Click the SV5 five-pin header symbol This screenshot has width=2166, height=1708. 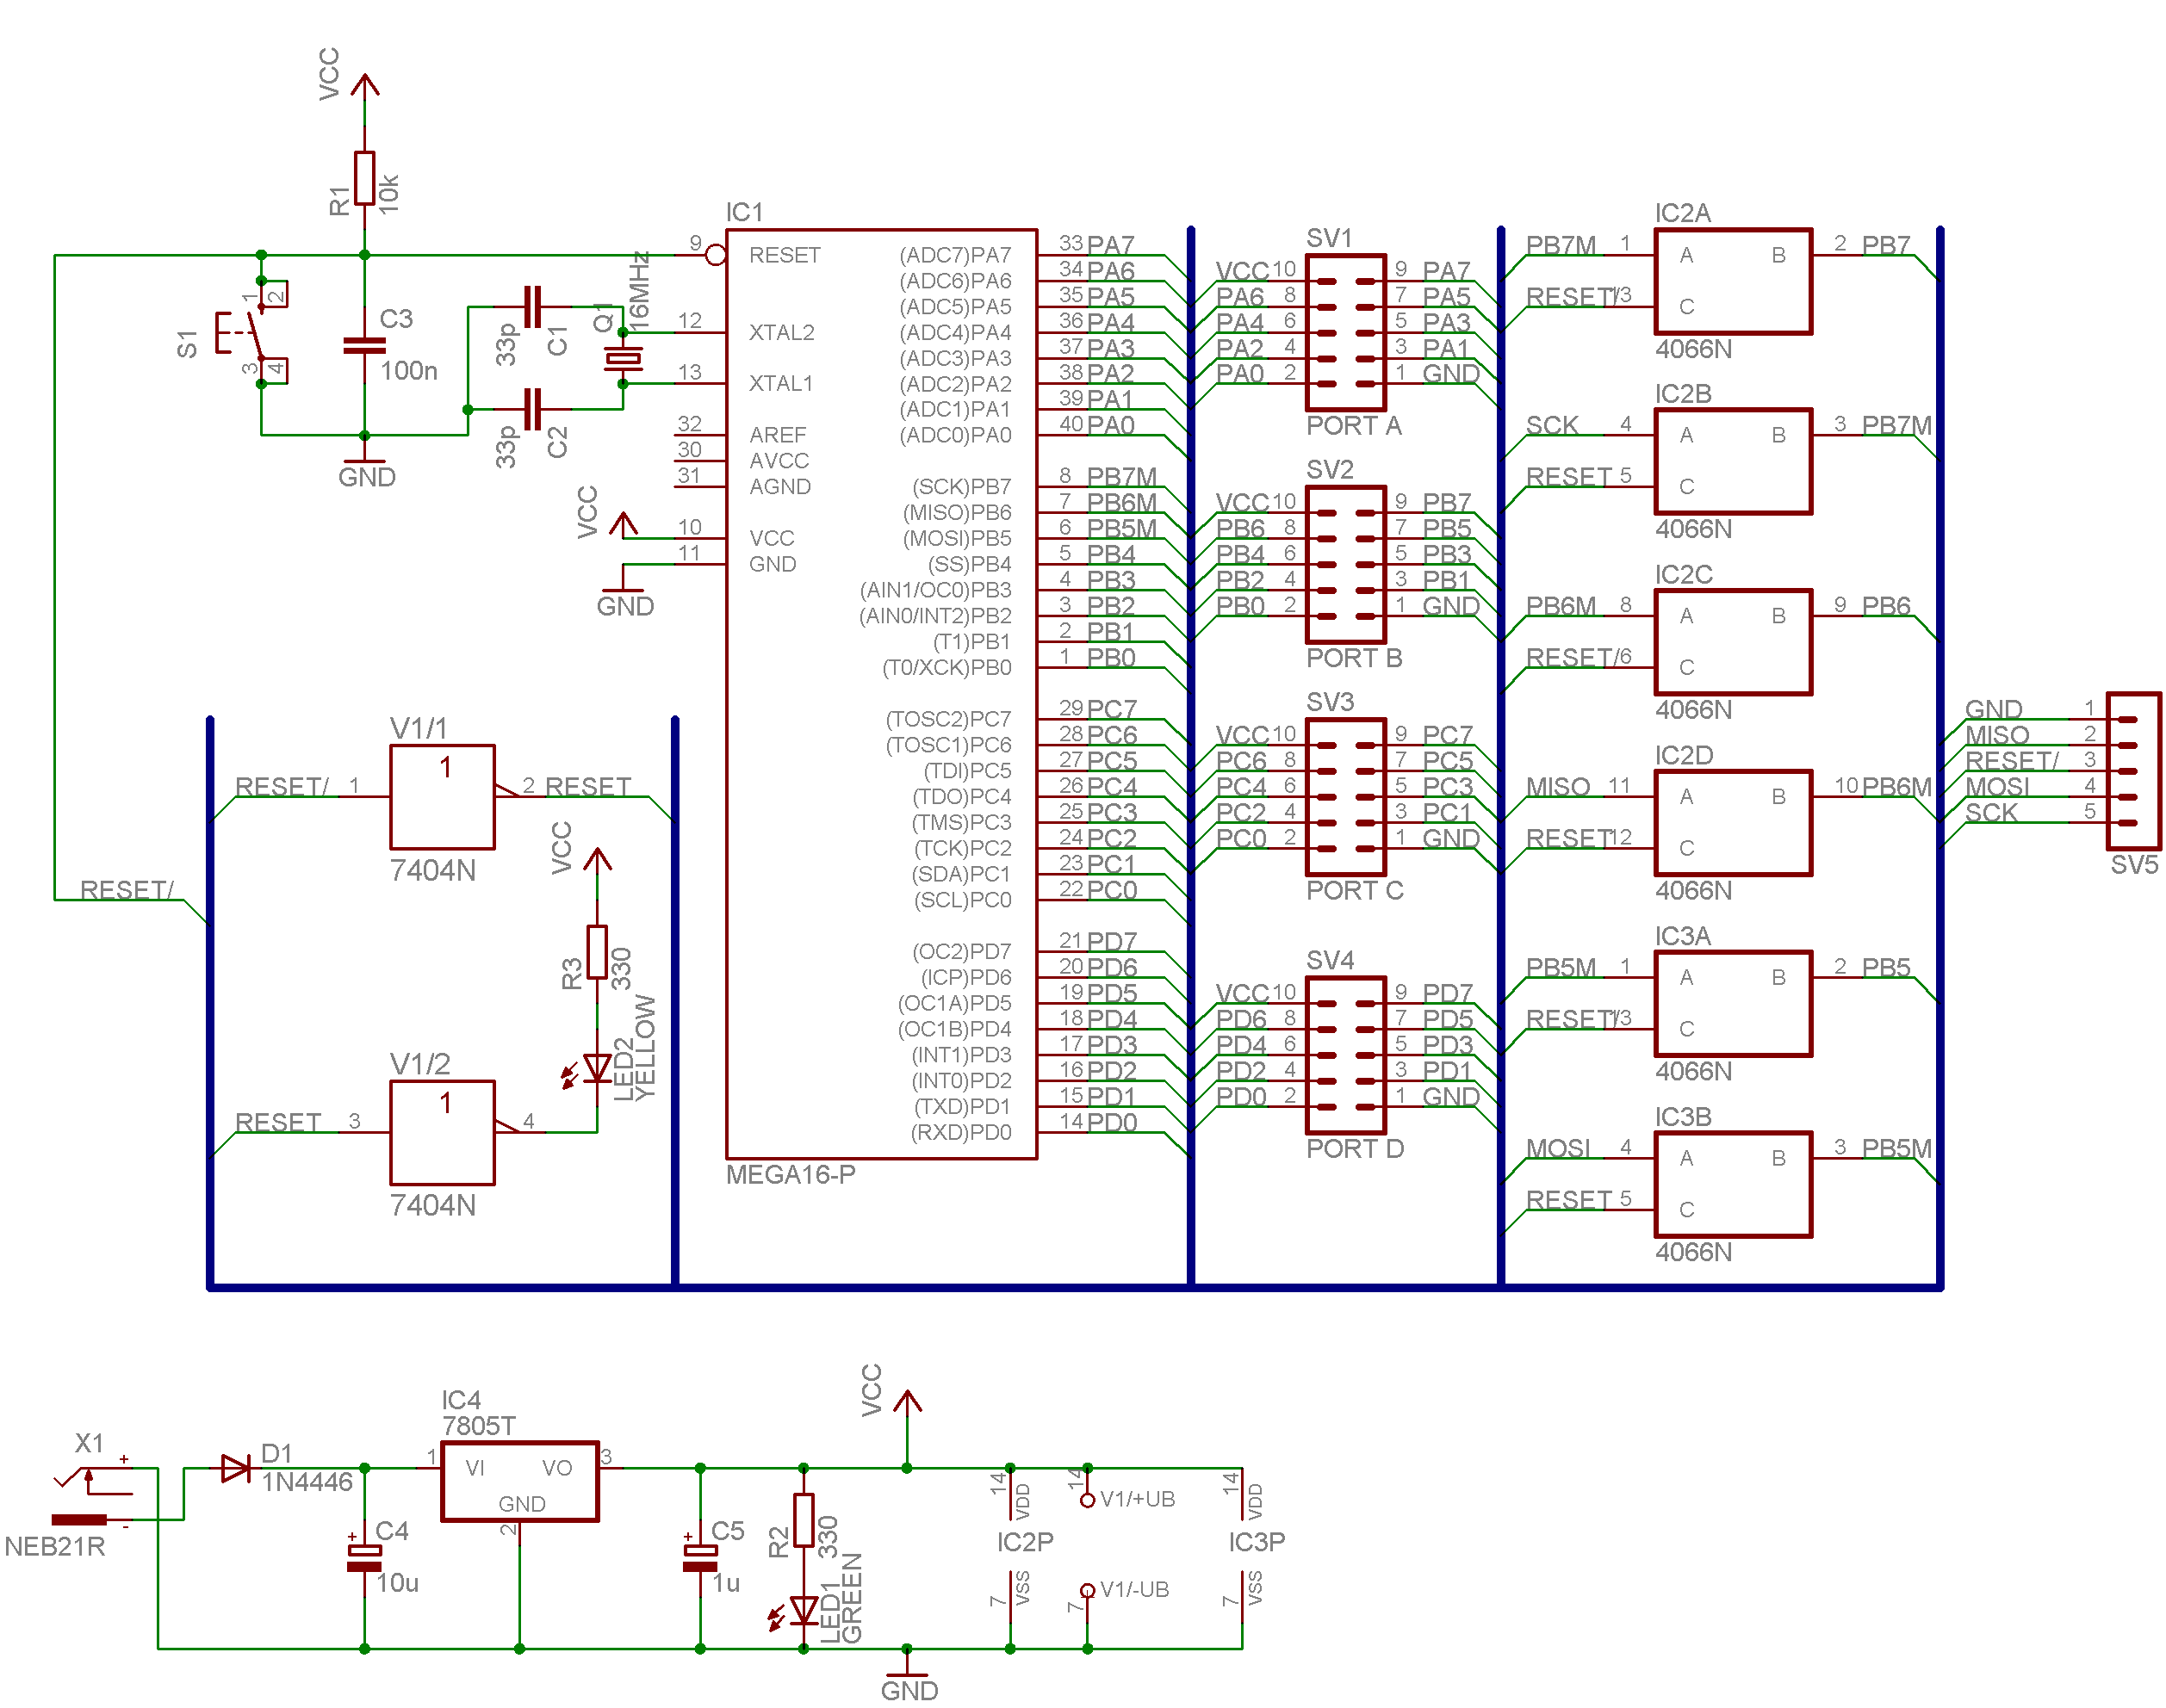point(2133,770)
